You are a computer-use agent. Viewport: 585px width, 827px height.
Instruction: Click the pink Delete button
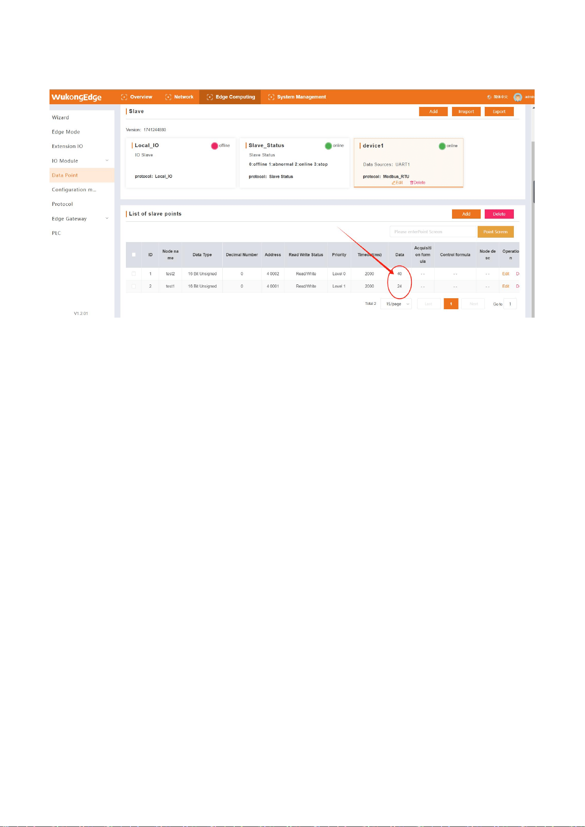click(x=499, y=214)
